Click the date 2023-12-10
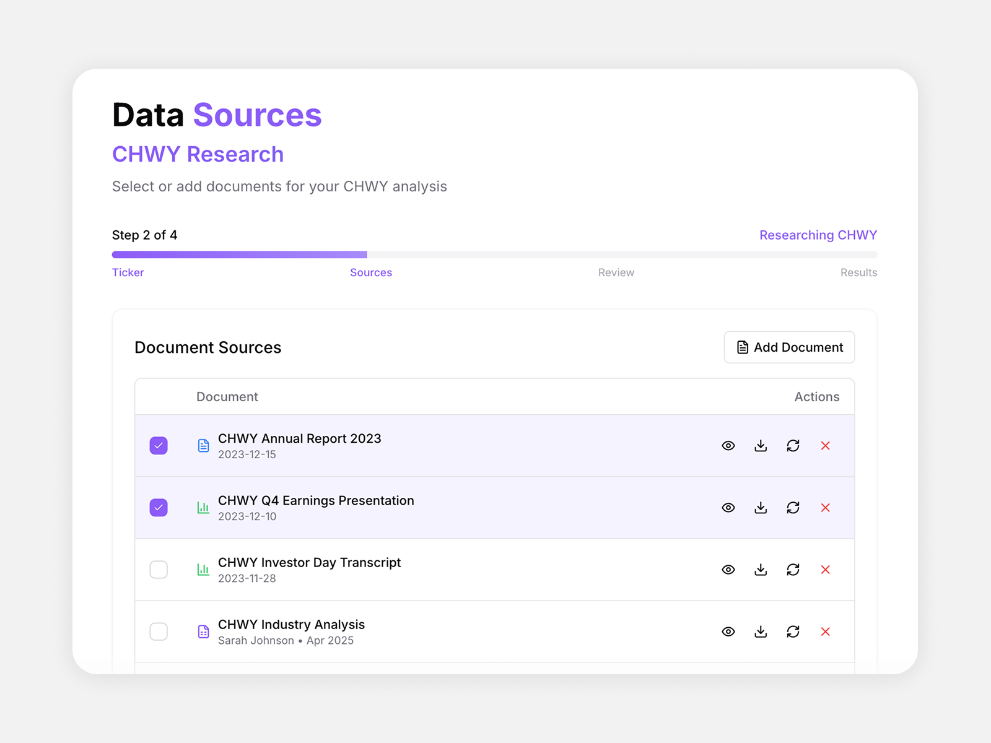The image size is (991, 743). tap(247, 516)
